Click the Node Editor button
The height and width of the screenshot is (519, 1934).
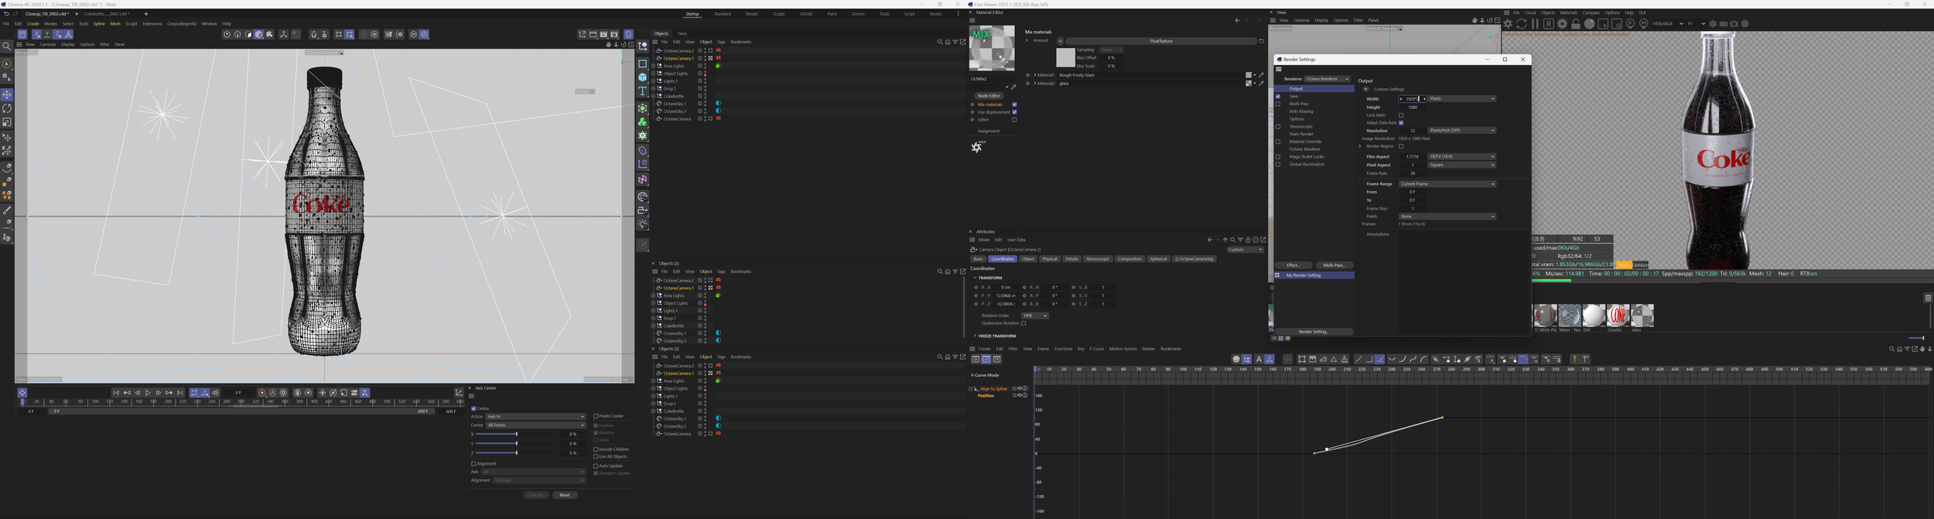click(989, 96)
